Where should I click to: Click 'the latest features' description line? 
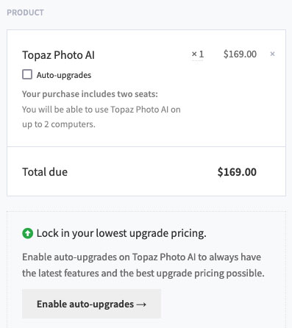(143, 273)
